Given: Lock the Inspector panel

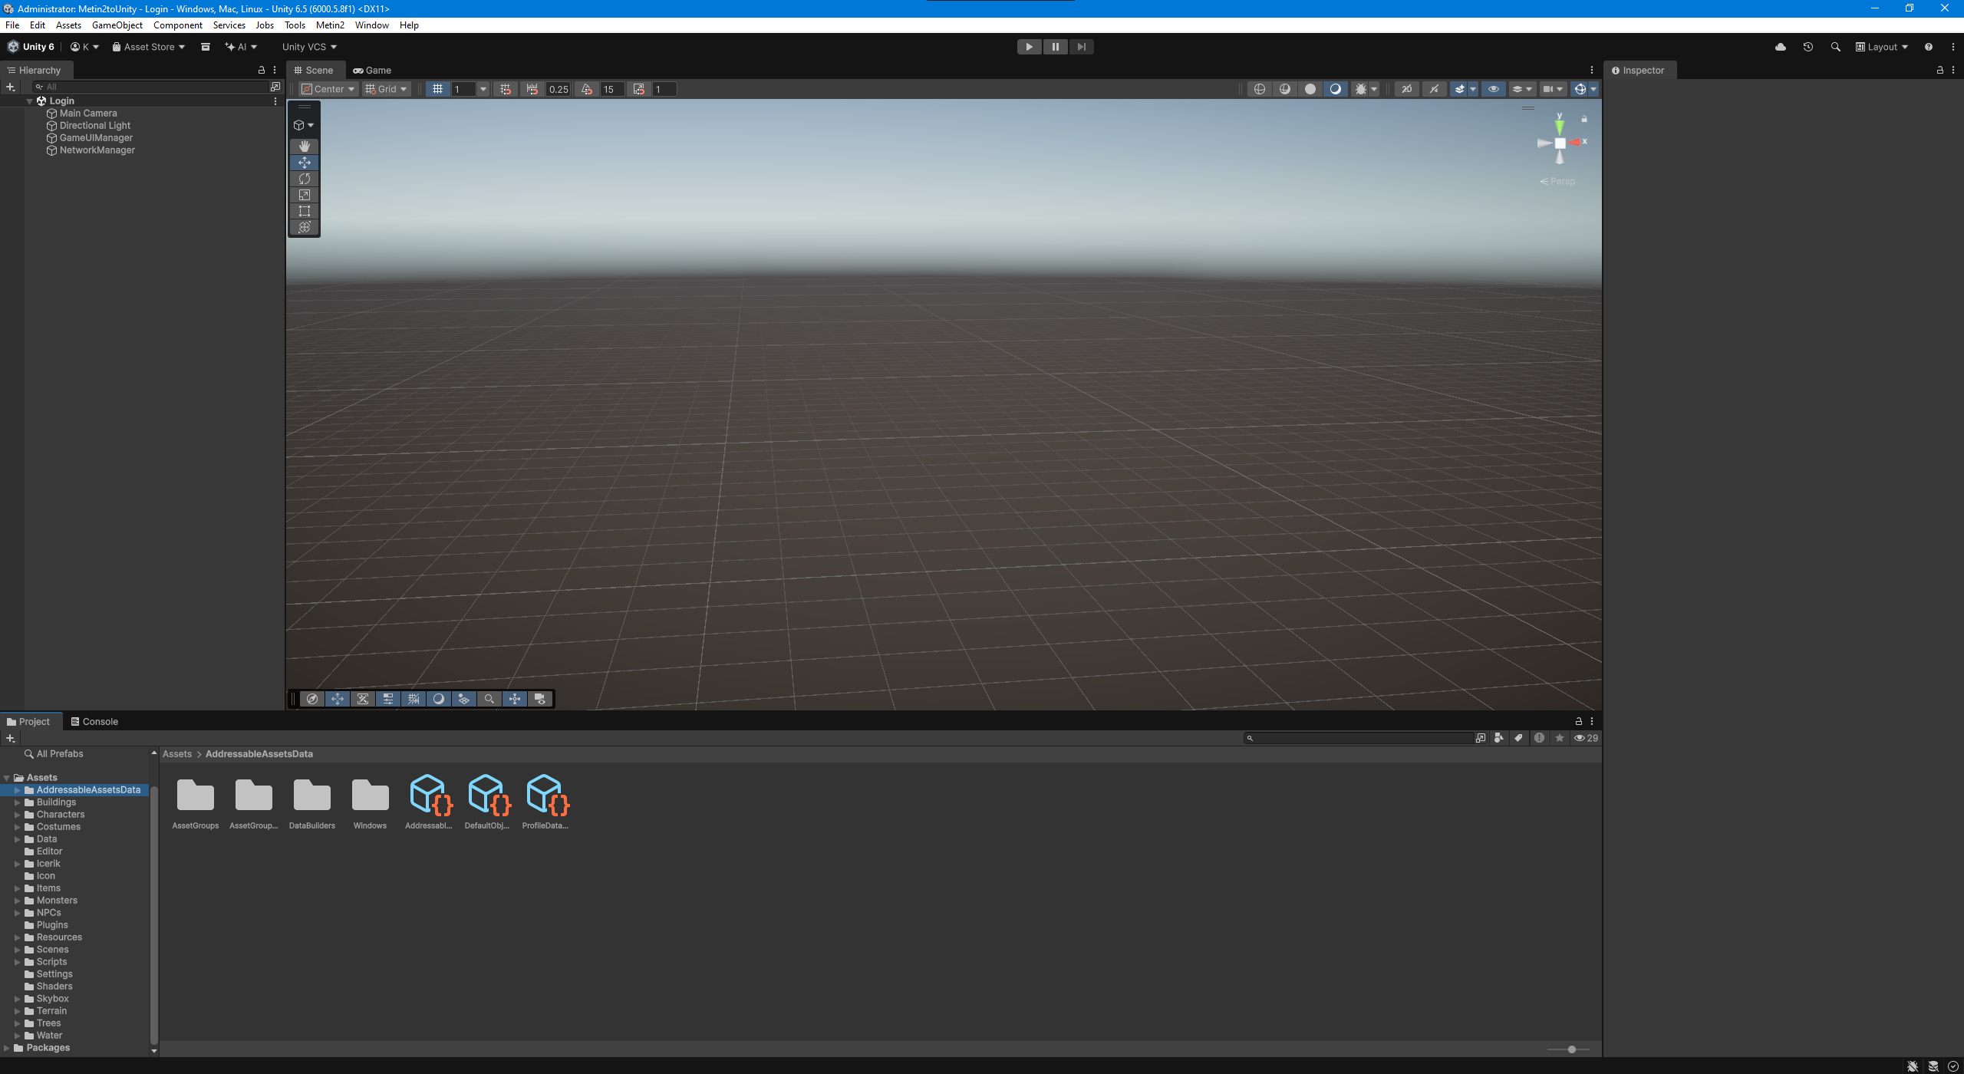Looking at the screenshot, I should (1940, 70).
